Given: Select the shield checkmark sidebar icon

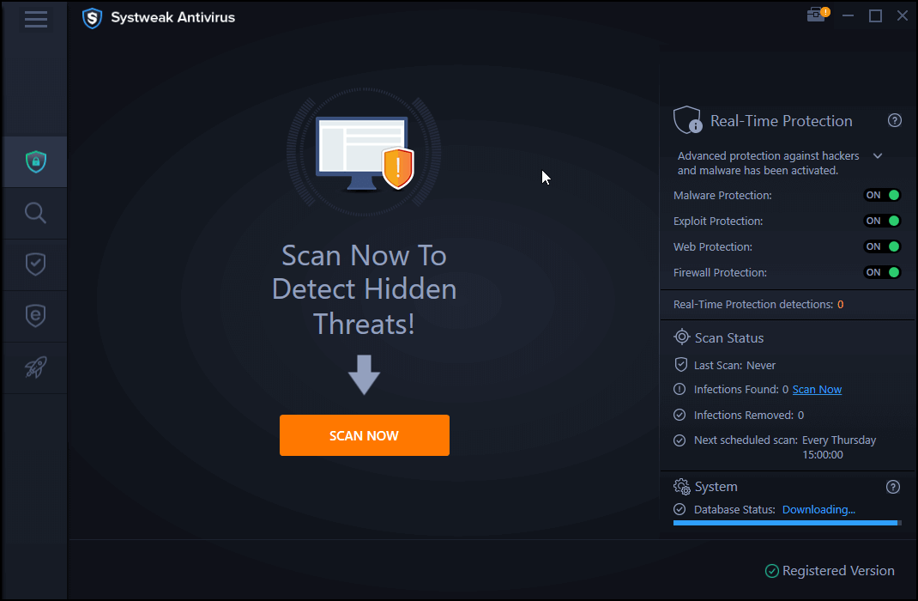Looking at the screenshot, I should click(x=34, y=264).
